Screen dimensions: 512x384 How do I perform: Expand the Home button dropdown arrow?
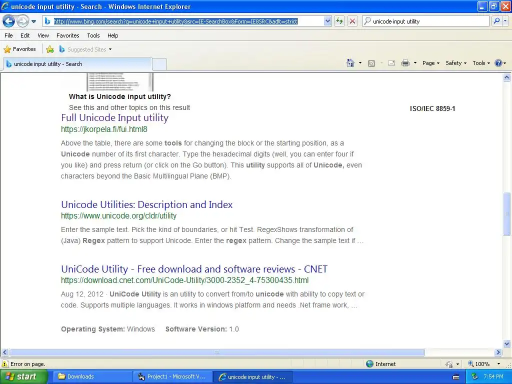click(x=360, y=63)
